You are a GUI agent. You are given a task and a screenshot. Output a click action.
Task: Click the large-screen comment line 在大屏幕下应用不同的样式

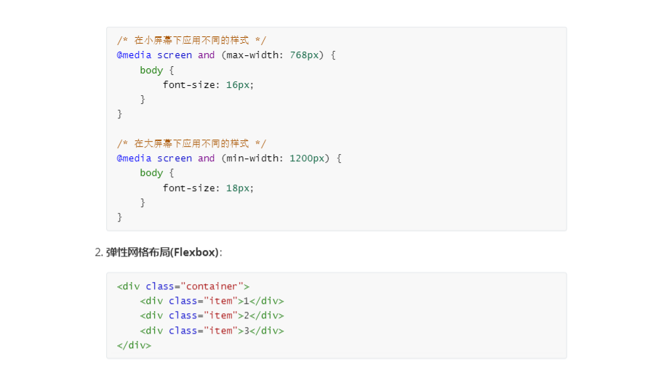pos(191,143)
